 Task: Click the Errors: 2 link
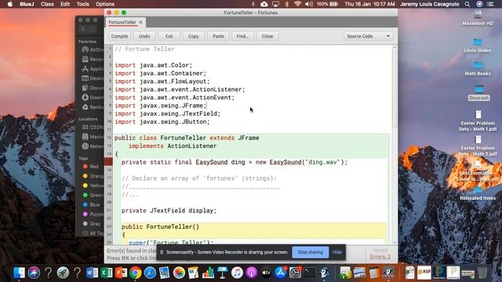coord(380,257)
